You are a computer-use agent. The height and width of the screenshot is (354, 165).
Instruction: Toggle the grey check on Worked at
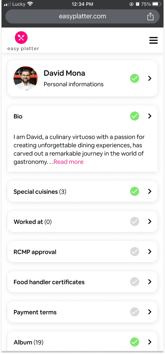[x=134, y=221]
